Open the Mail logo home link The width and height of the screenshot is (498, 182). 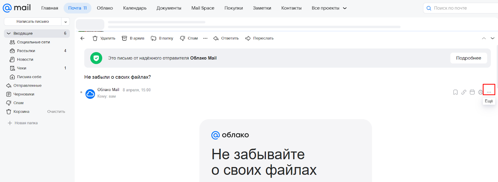[16, 8]
